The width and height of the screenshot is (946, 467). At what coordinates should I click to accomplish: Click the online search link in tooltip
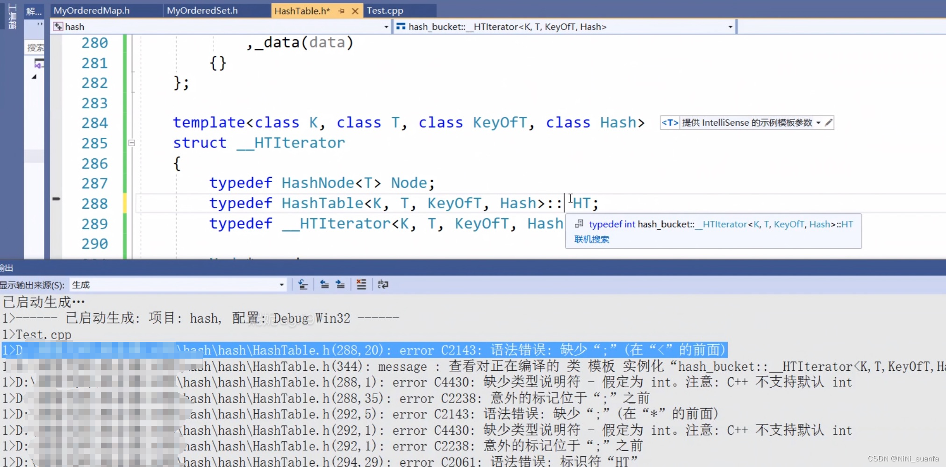[x=592, y=239]
